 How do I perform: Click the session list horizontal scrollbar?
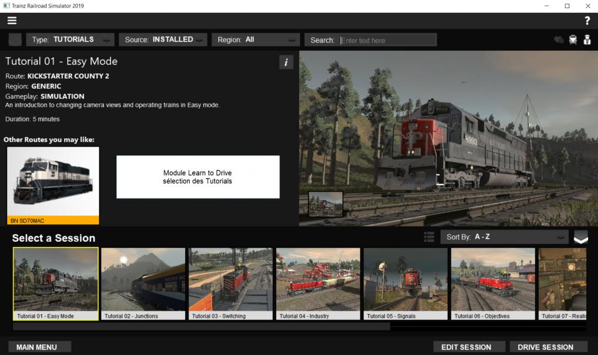pyautogui.click(x=201, y=326)
